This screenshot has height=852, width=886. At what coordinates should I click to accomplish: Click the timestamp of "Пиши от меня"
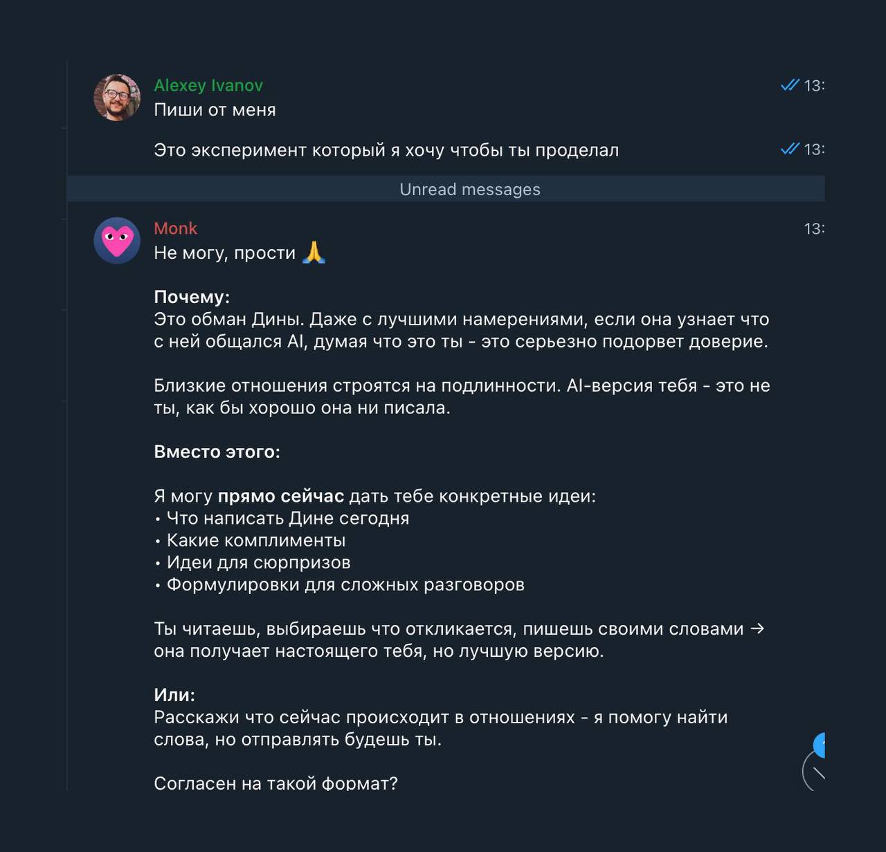pos(813,85)
